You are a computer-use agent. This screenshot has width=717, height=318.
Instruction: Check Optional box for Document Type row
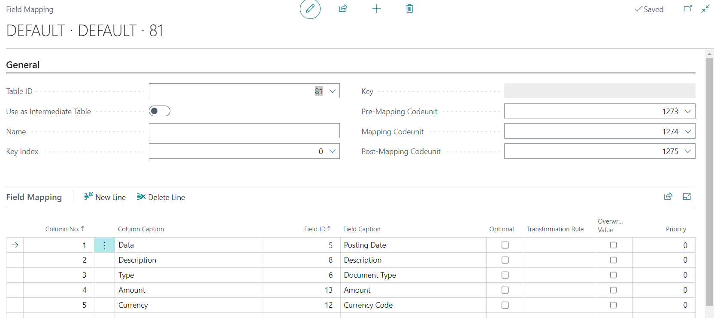point(505,275)
